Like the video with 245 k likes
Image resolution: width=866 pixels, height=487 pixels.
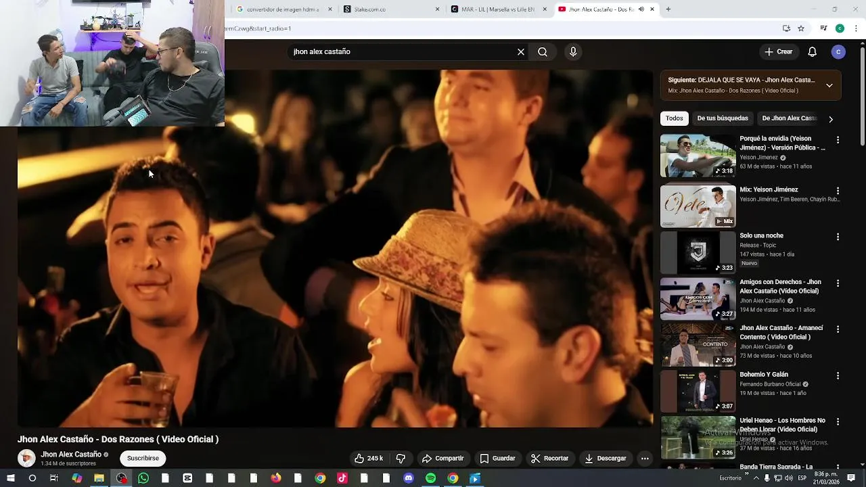369,459
